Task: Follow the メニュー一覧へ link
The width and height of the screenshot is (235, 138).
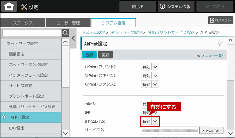Action: pos(211,56)
